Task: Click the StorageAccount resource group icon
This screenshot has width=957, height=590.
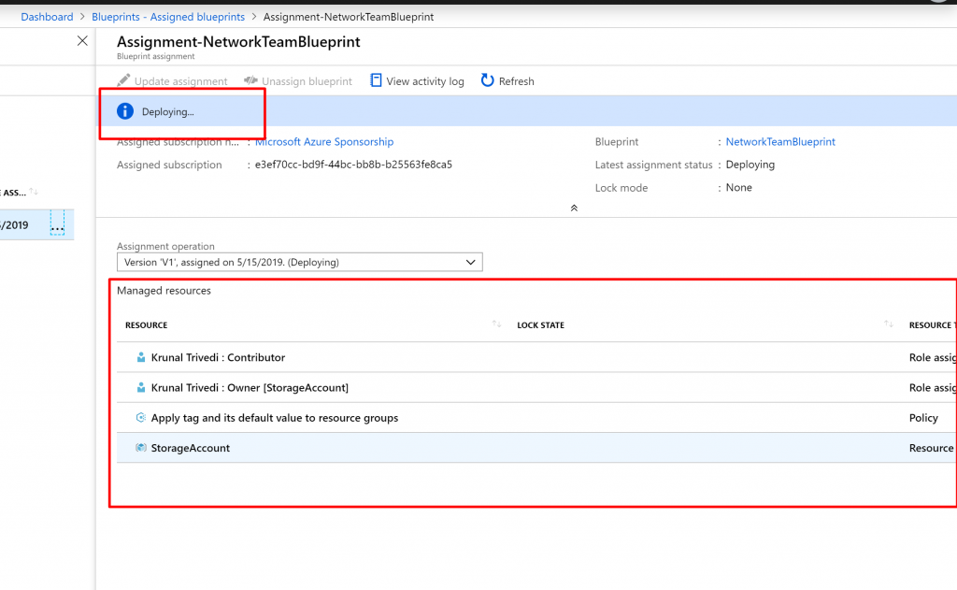Action: click(141, 448)
